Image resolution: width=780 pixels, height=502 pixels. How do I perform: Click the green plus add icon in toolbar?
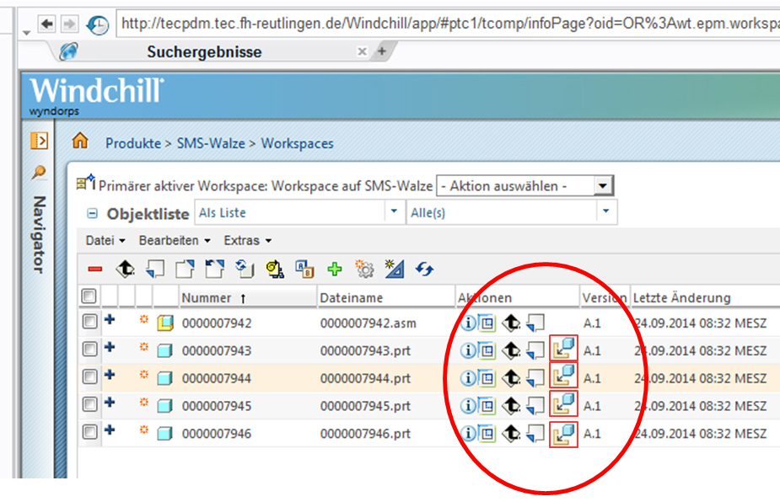pos(335,269)
